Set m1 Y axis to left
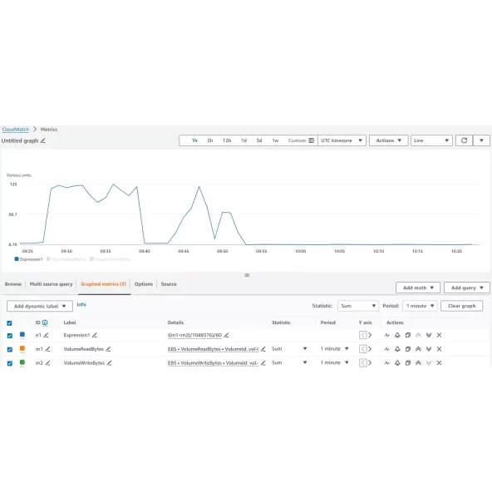 (x=362, y=349)
